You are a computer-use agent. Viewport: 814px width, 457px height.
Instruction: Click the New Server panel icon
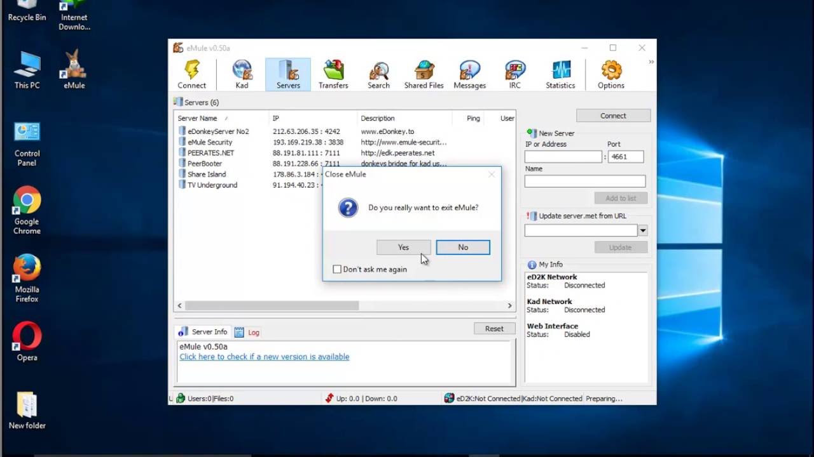coord(532,133)
